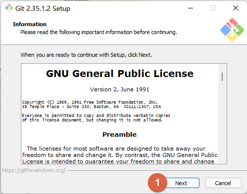Click 'The licenses for most software' paragraph line

(x=116, y=149)
